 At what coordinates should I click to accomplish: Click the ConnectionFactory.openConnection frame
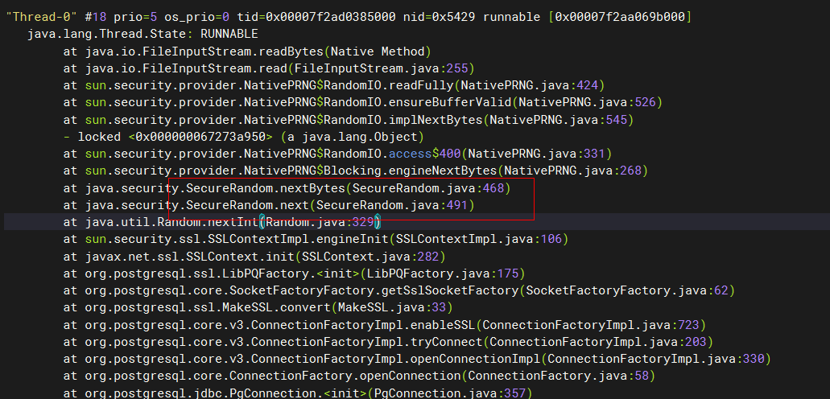[359, 376]
